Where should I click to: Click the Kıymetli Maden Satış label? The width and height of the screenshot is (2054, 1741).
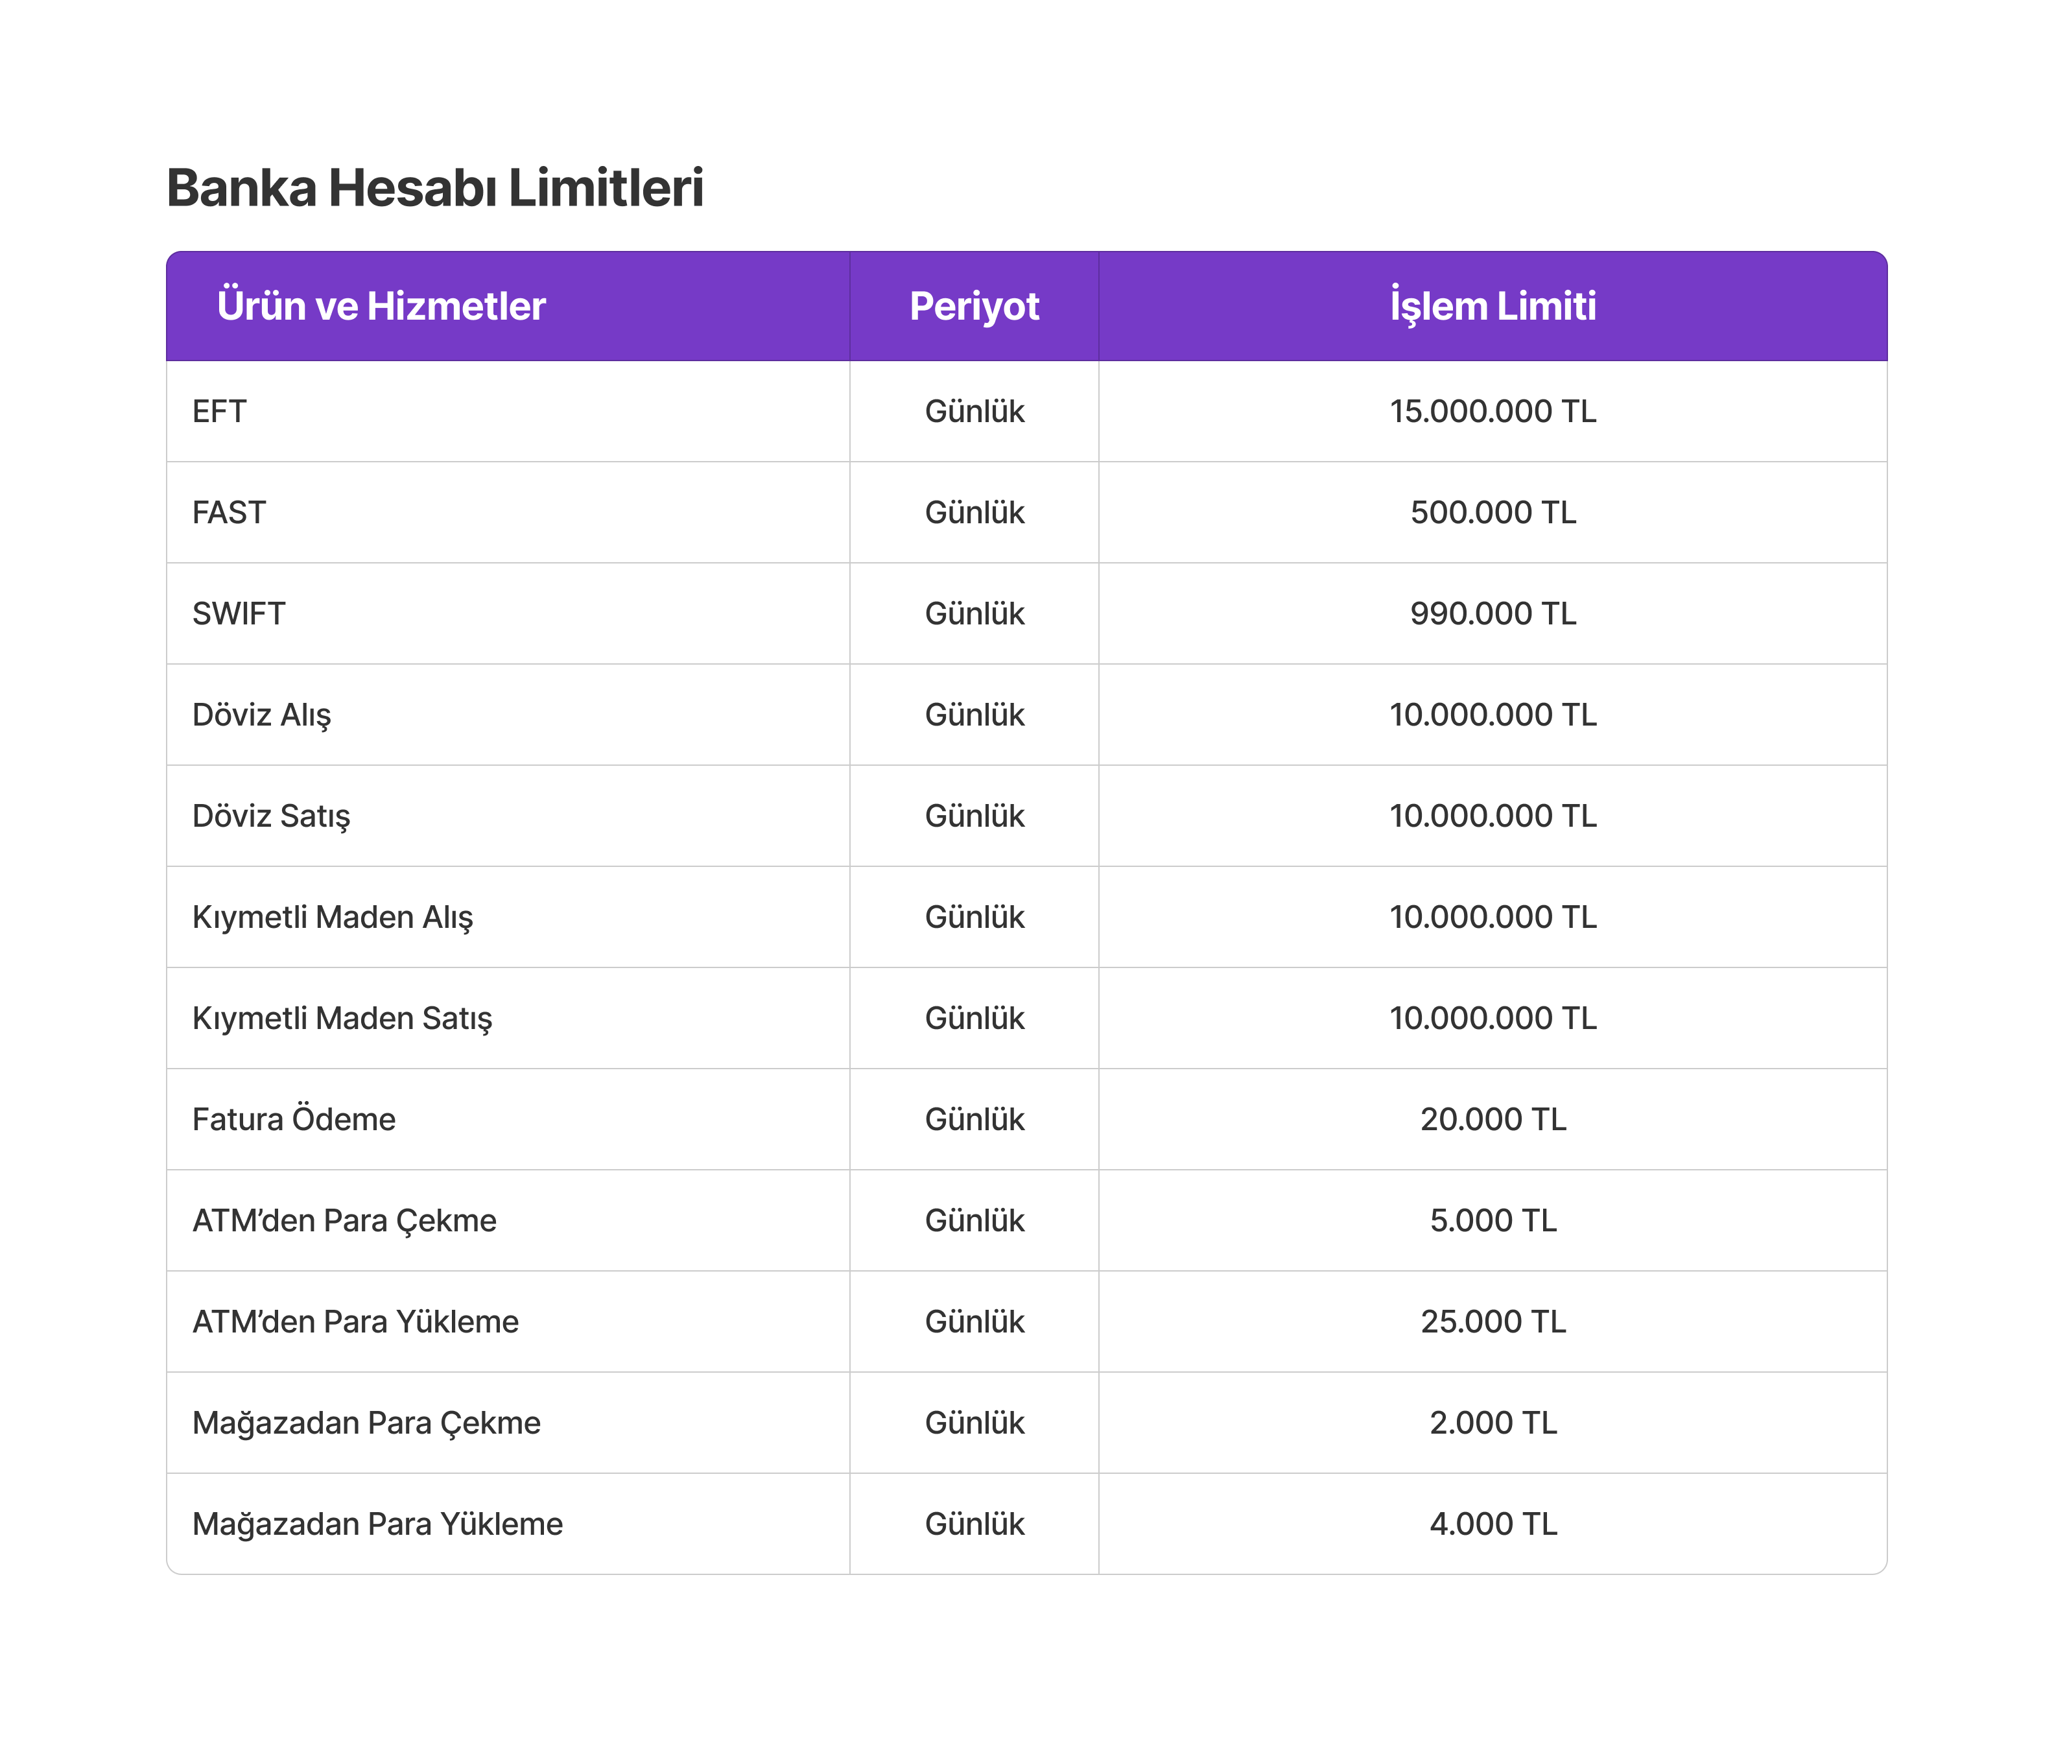coord(342,1019)
